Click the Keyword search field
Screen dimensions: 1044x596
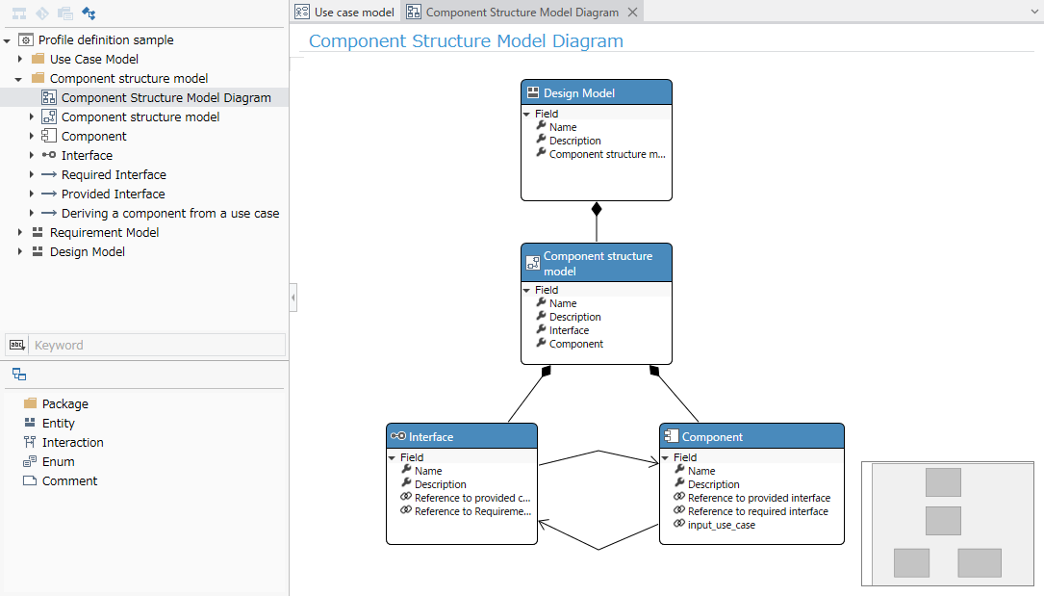[159, 345]
